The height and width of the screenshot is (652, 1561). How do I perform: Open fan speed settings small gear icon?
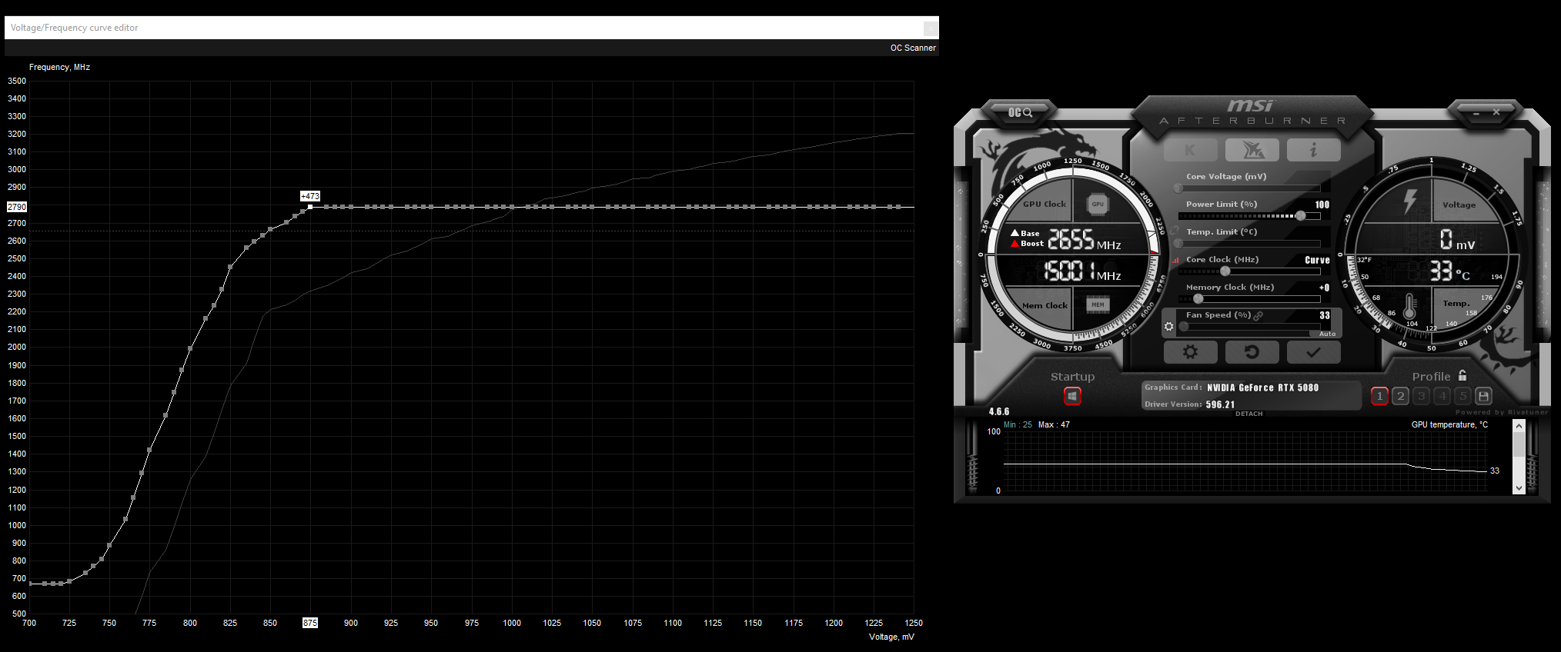coord(1169,326)
